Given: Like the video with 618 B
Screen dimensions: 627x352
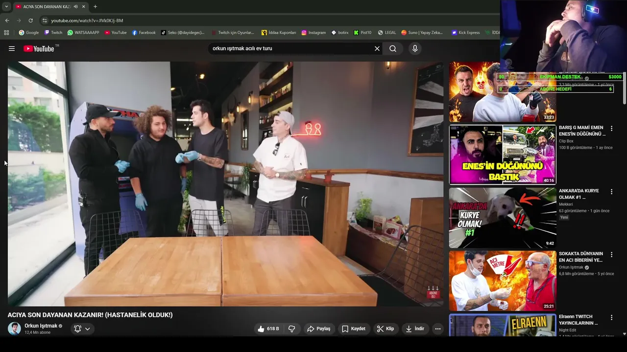Looking at the screenshot, I should (268, 329).
